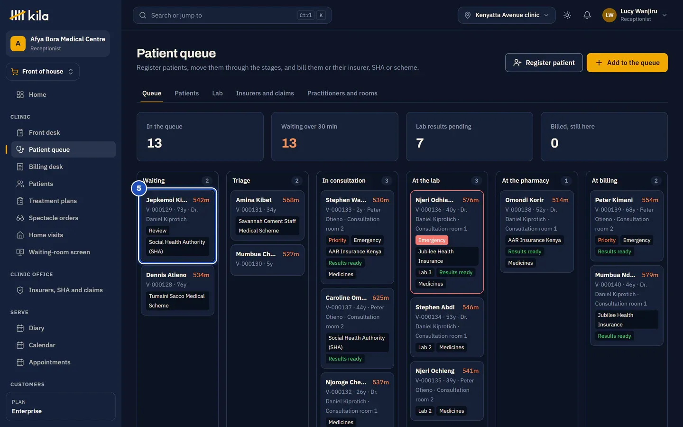683x427 pixels.
Task: Click the Waiting-room screen monitor icon
Action: [x=20, y=252]
